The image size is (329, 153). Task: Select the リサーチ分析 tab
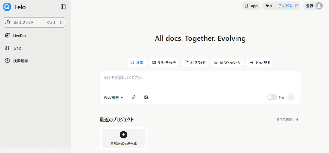(164, 63)
